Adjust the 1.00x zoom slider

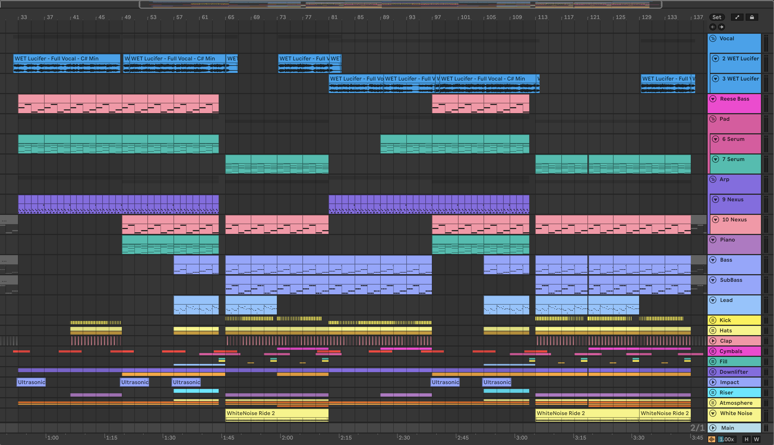click(x=727, y=439)
